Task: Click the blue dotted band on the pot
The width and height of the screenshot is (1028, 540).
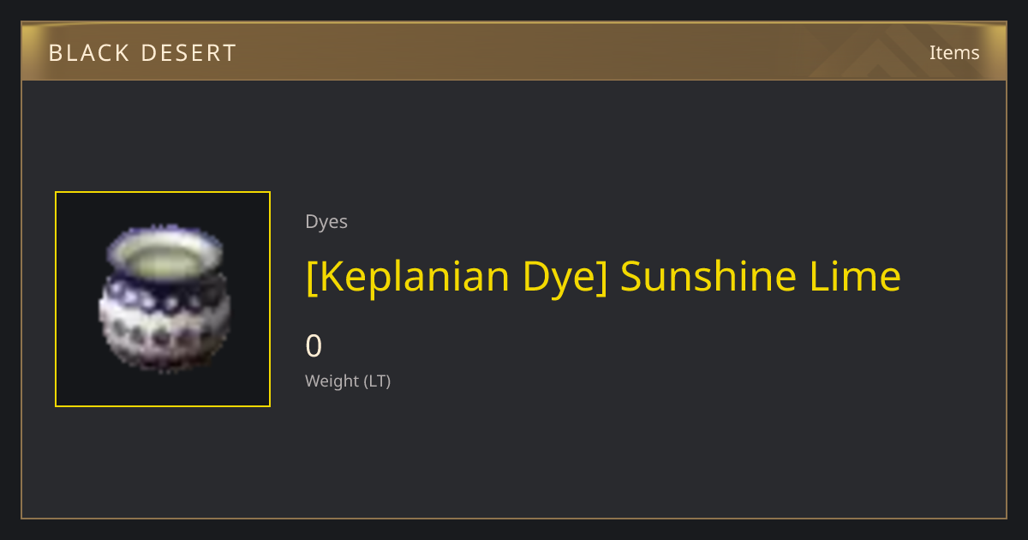Action: click(x=163, y=295)
